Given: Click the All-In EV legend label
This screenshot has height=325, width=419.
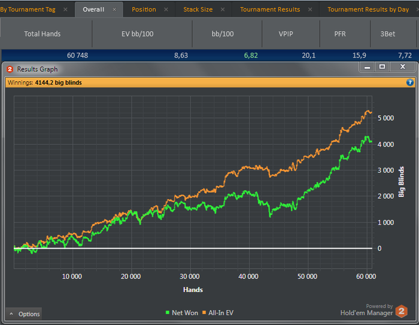Looking at the screenshot, I should [221, 312].
